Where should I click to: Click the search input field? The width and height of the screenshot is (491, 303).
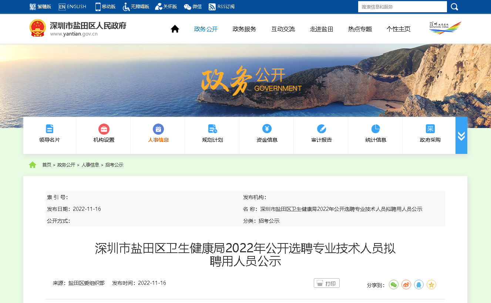coord(402,7)
